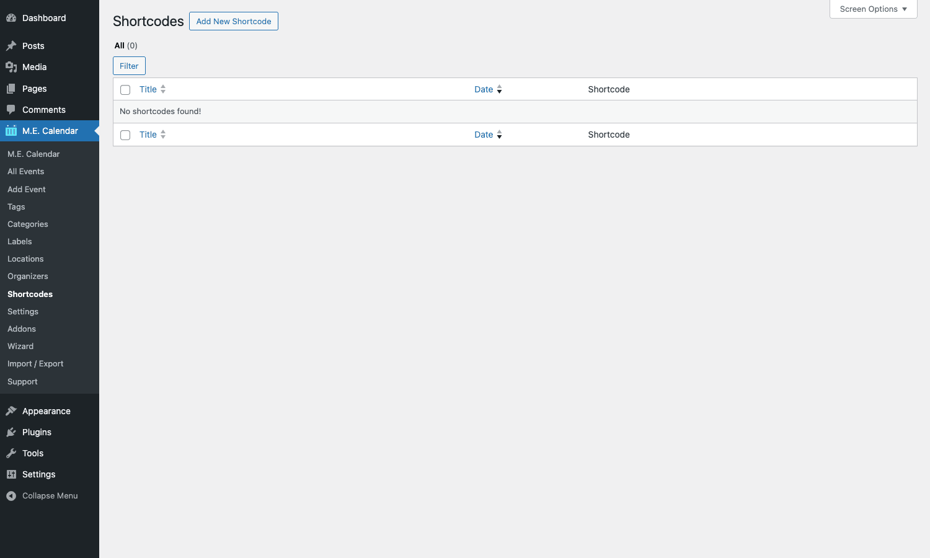Launch the Wizard submenu item
930x558 pixels.
(20, 346)
